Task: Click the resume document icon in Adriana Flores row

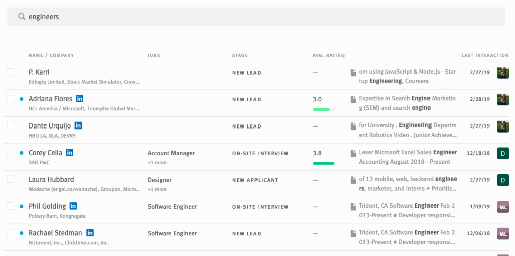Action: [x=353, y=99]
